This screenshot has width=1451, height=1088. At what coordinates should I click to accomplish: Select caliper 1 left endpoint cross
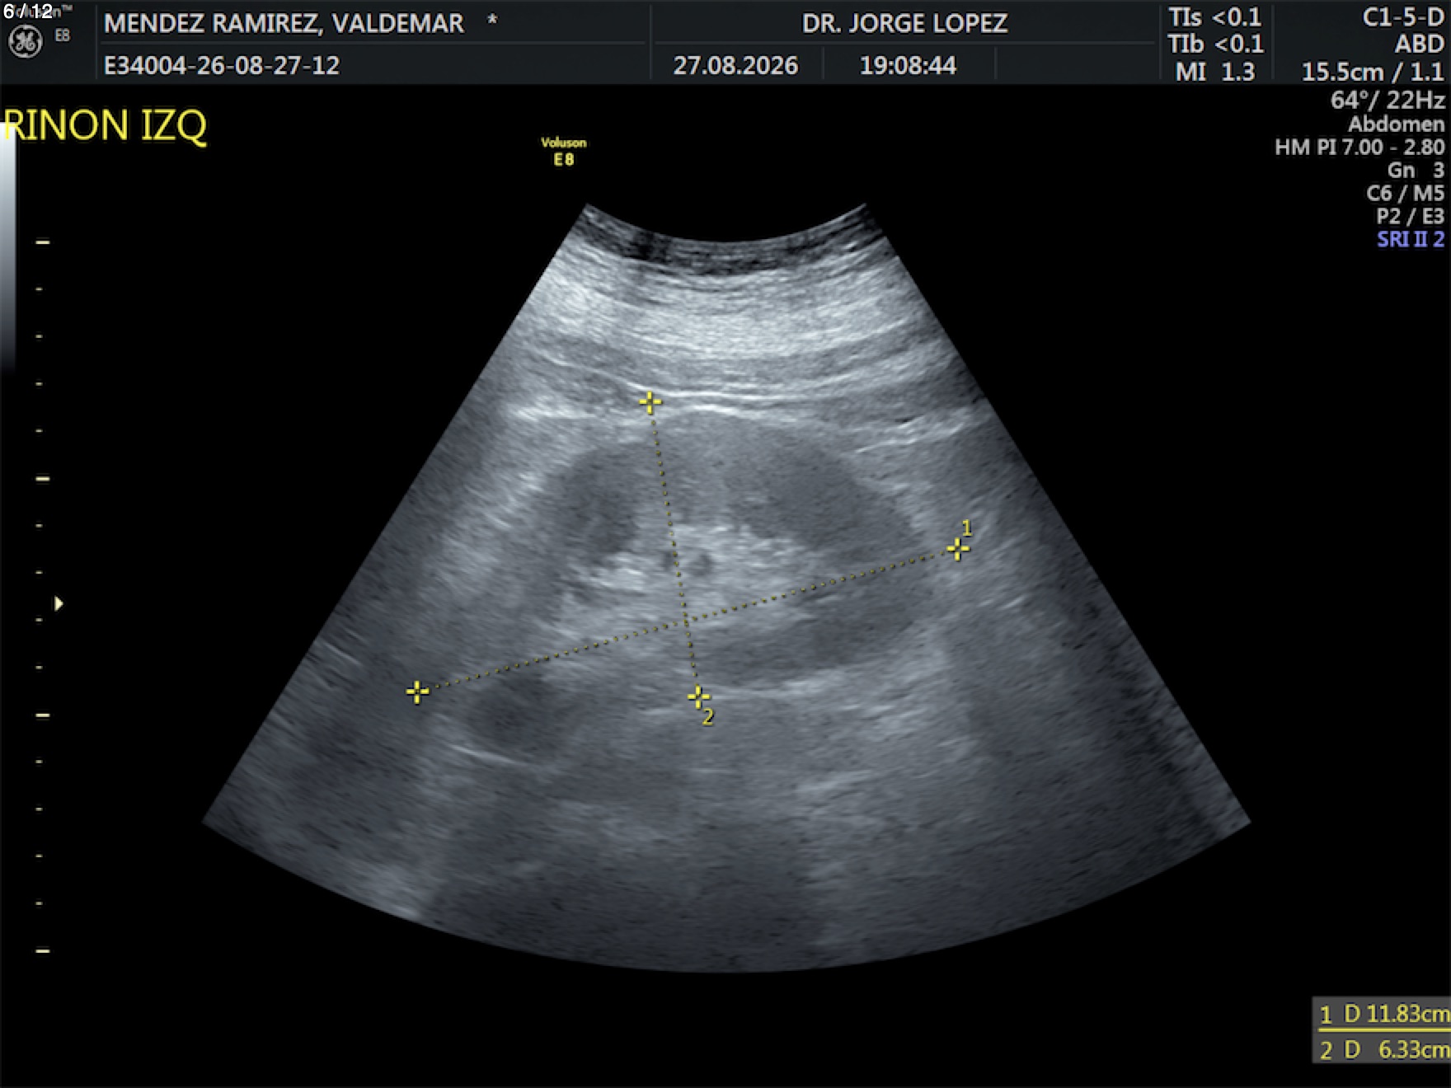pyautogui.click(x=417, y=692)
